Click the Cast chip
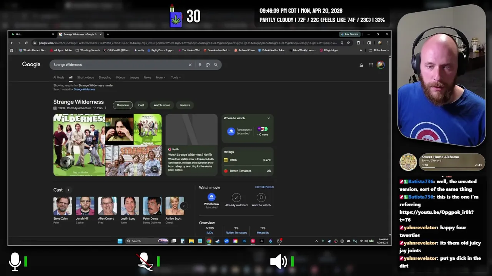492x276 pixels. coord(141,105)
